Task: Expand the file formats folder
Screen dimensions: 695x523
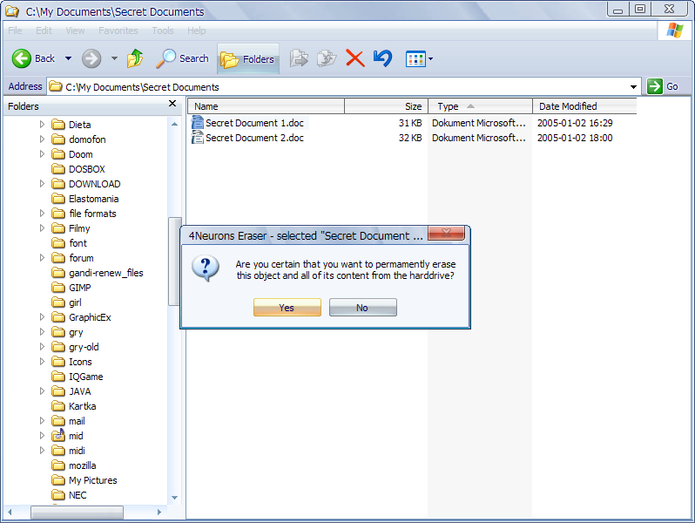Action: 42,214
